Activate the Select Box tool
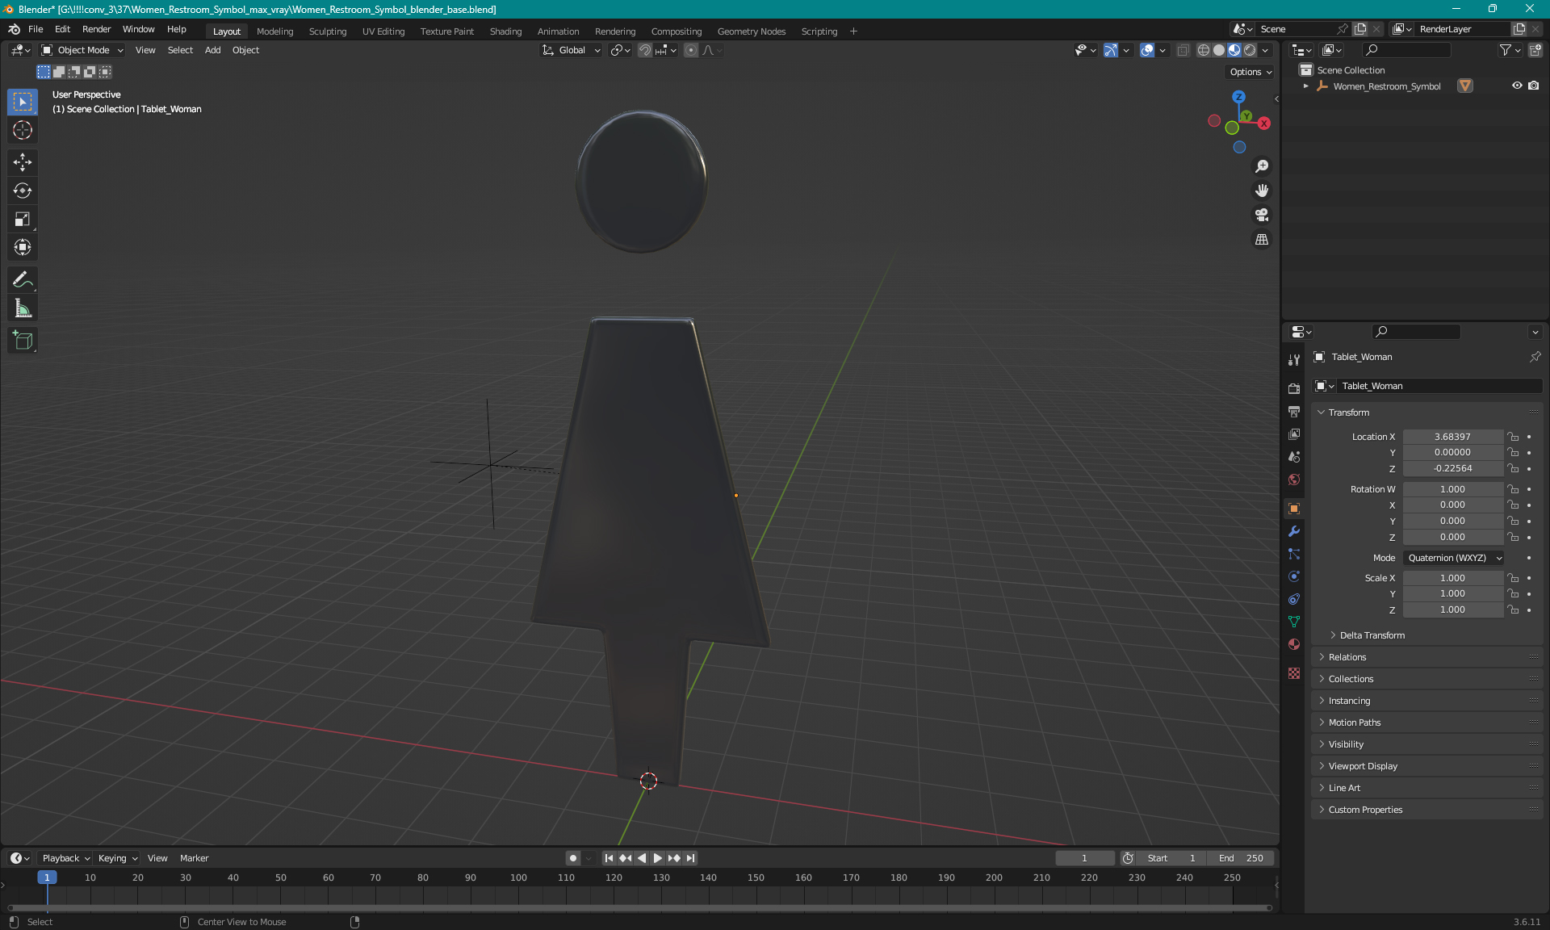The width and height of the screenshot is (1550, 930). (23, 102)
